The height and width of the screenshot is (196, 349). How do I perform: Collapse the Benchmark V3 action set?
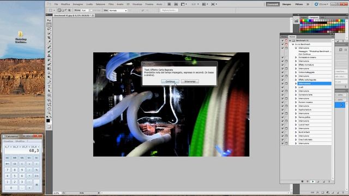(290, 40)
